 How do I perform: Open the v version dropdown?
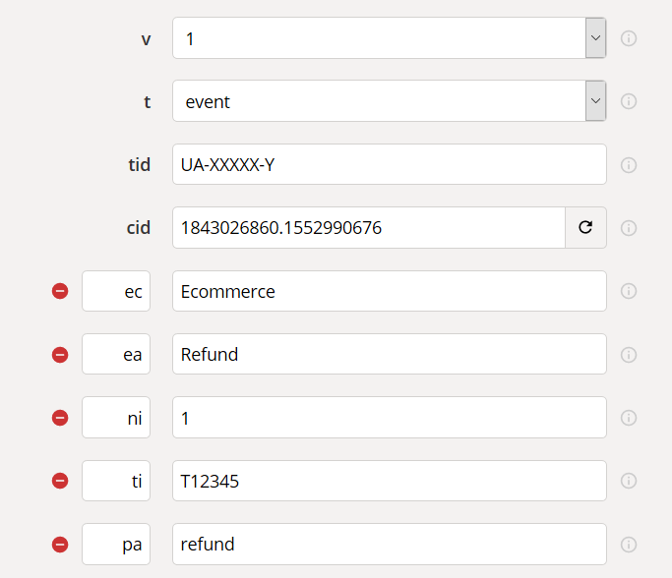(x=595, y=38)
